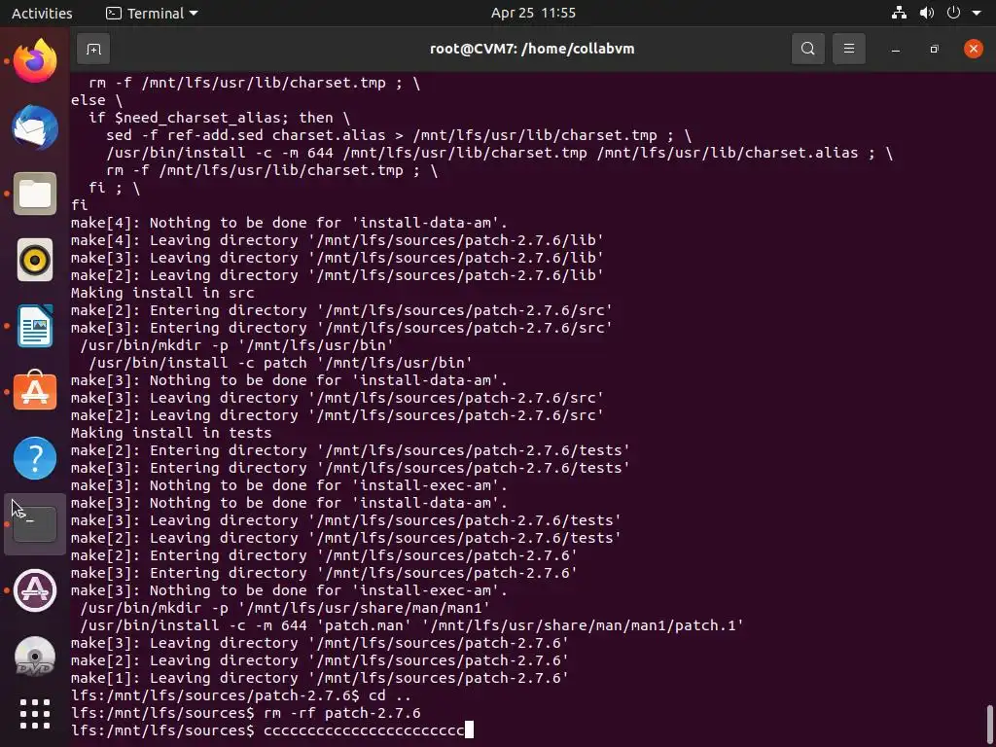Restore down the terminal window
Viewport: 996px width, 747px height.
click(935, 49)
